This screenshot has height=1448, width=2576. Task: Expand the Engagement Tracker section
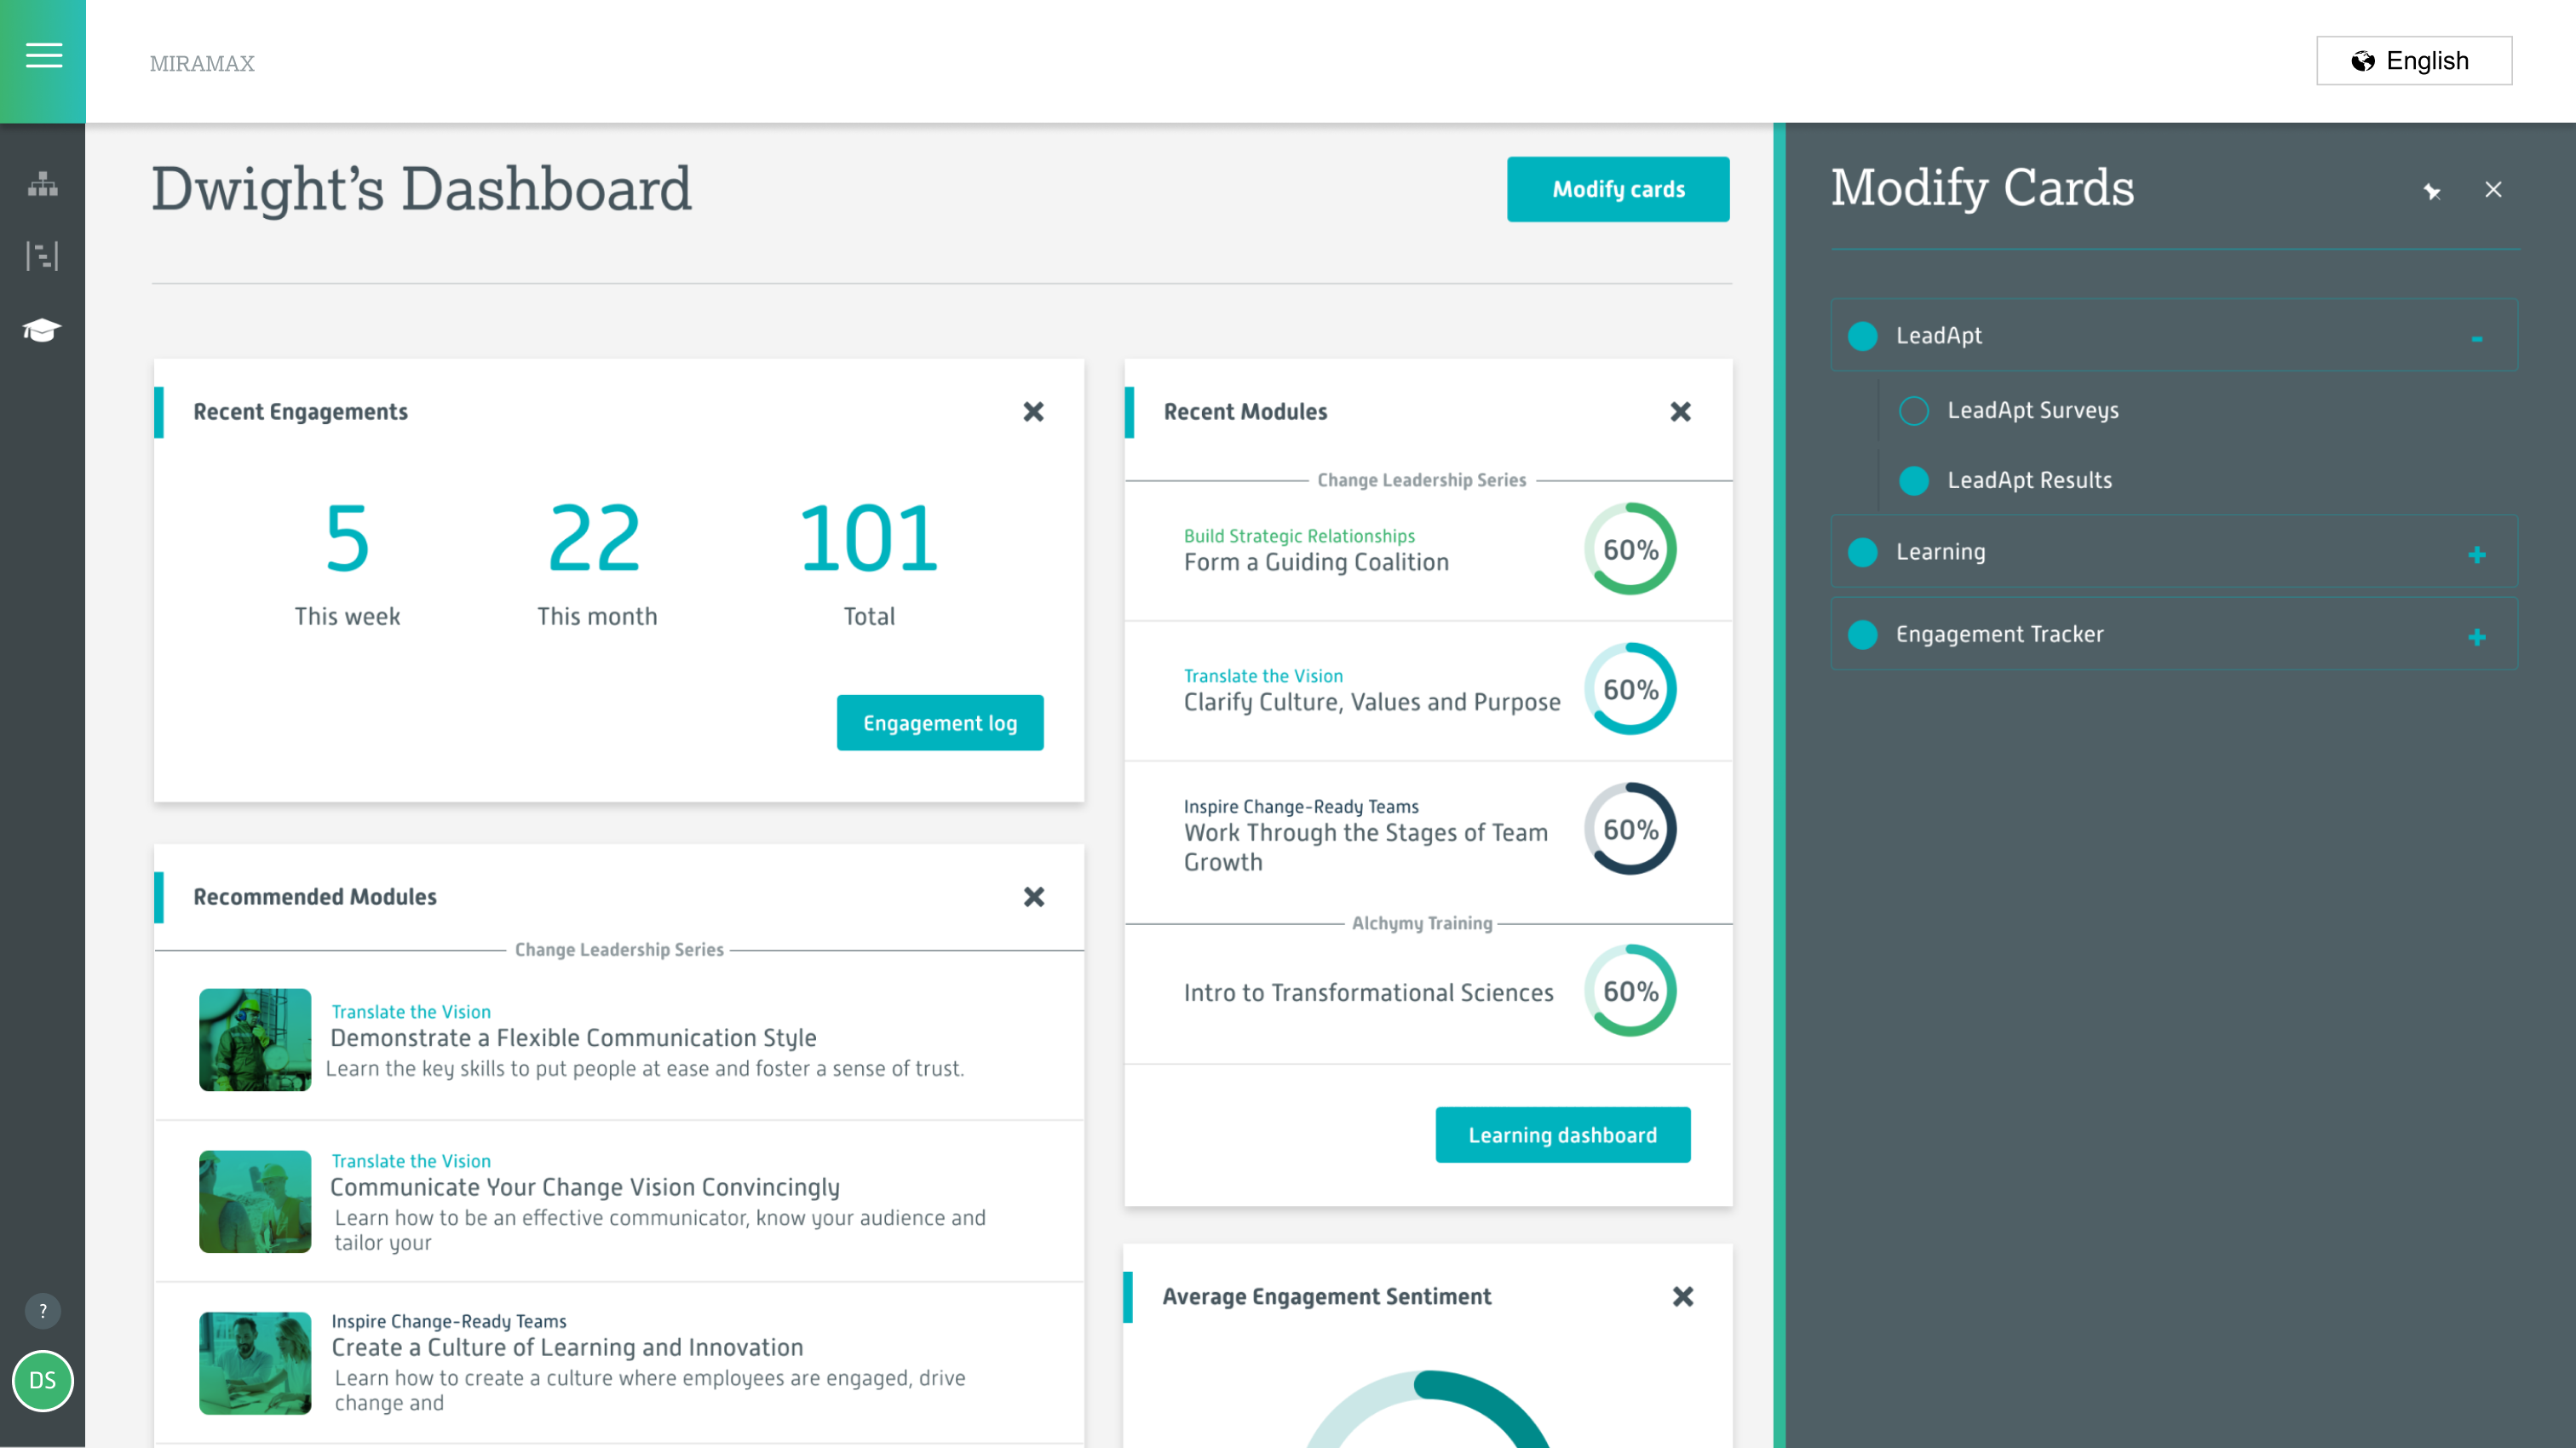point(2476,638)
